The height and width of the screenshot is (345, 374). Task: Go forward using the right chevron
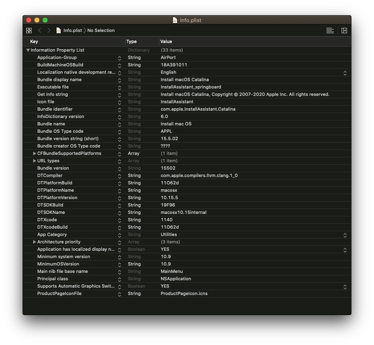pos(49,30)
